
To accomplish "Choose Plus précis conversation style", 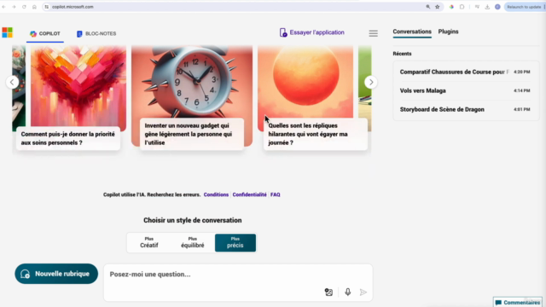I will (x=235, y=242).
